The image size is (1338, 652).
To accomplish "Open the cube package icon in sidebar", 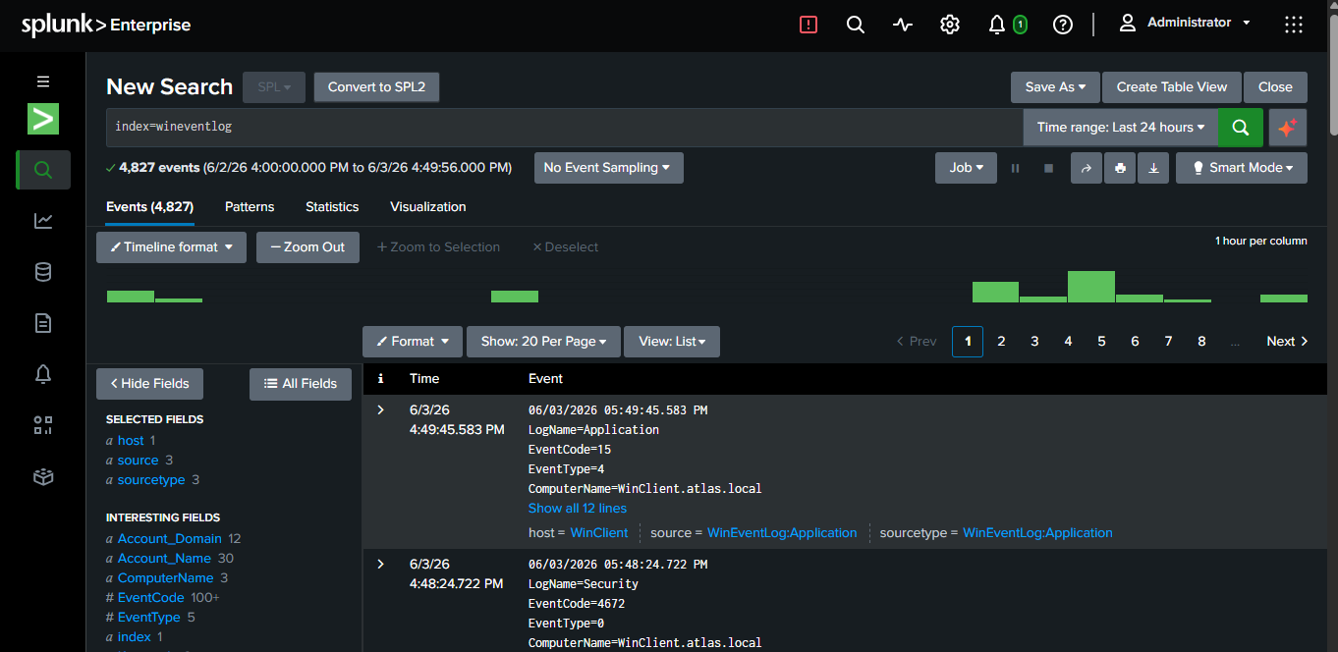I will (43, 476).
